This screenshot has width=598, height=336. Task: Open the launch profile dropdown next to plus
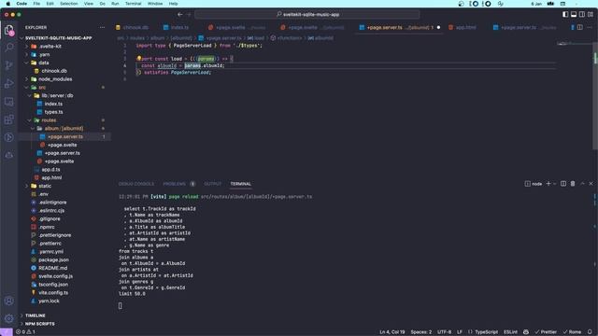click(554, 184)
